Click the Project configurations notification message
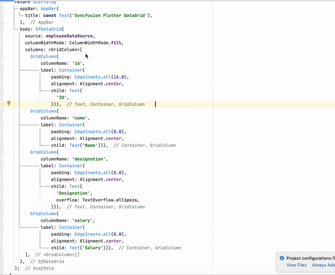This screenshot has height=275, width=335. coord(310,258)
